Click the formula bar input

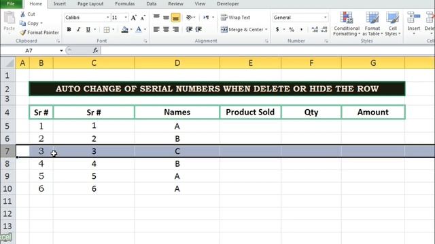tap(267, 50)
